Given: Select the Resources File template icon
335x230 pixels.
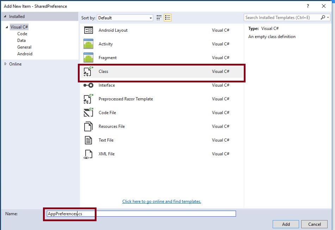Looking at the screenshot, I should pyautogui.click(x=88, y=126).
